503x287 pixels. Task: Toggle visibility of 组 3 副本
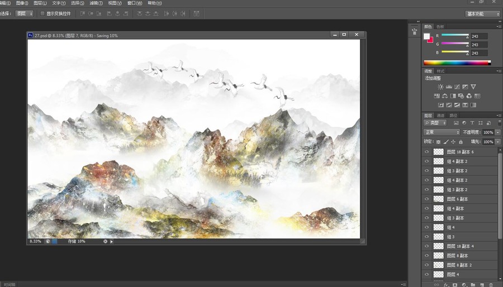426,218
